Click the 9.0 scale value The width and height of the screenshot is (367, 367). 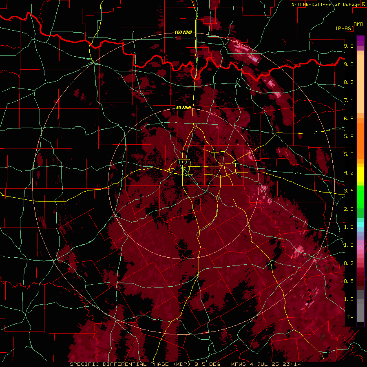pos(349,64)
